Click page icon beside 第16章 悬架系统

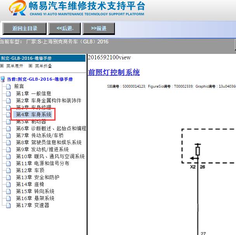pos(9,198)
